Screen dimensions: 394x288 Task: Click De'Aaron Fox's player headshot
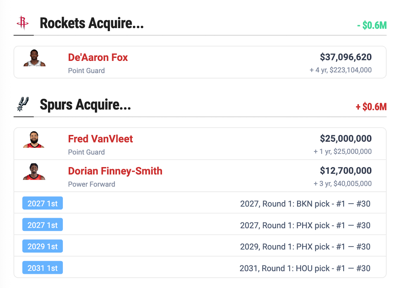[34, 58]
